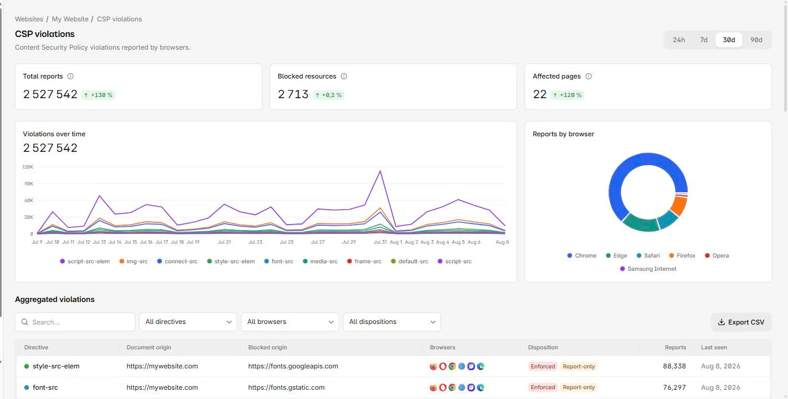Select the 30d time range
Image resolution: width=788 pixels, height=399 pixels.
729,40
